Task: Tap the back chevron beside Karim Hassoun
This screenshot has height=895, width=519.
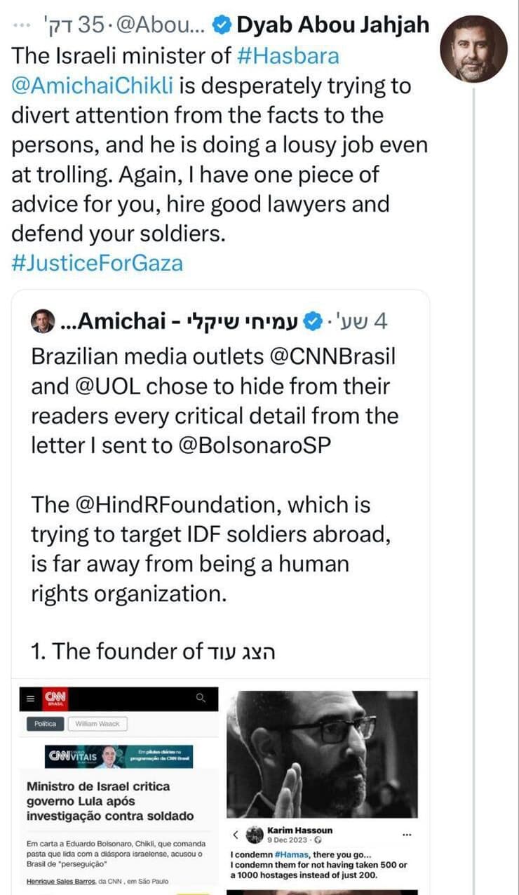Action: 236,835
